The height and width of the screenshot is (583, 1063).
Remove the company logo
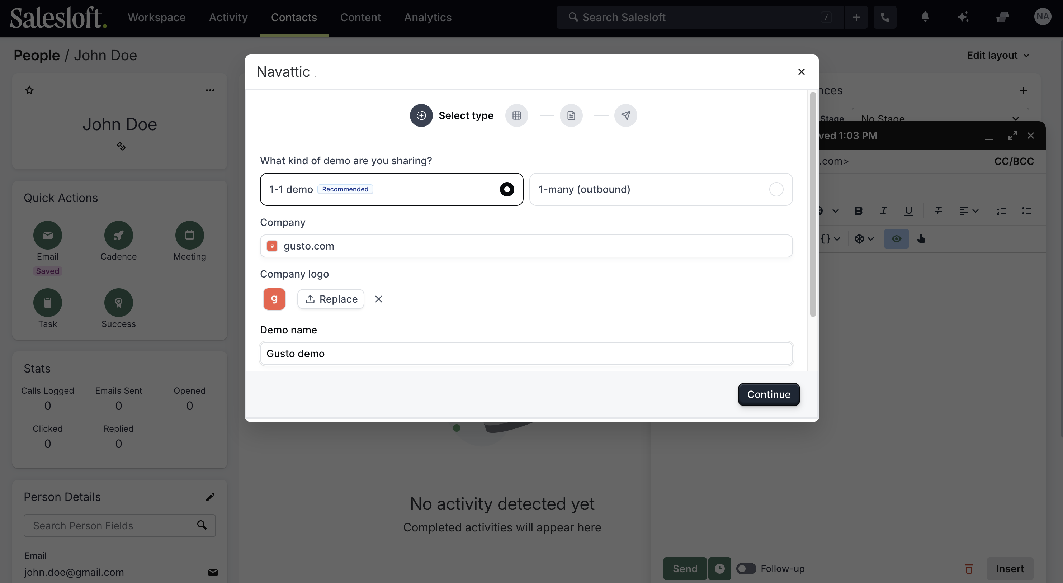pyautogui.click(x=378, y=299)
